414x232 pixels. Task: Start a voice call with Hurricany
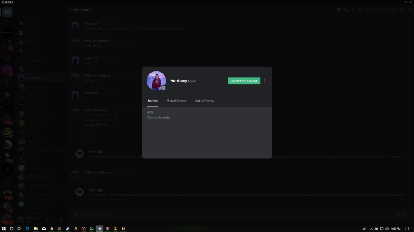pos(346,9)
